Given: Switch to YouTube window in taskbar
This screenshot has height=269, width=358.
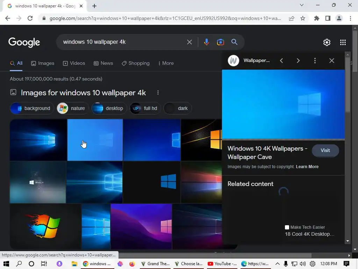Looking at the screenshot, I should 222,264.
